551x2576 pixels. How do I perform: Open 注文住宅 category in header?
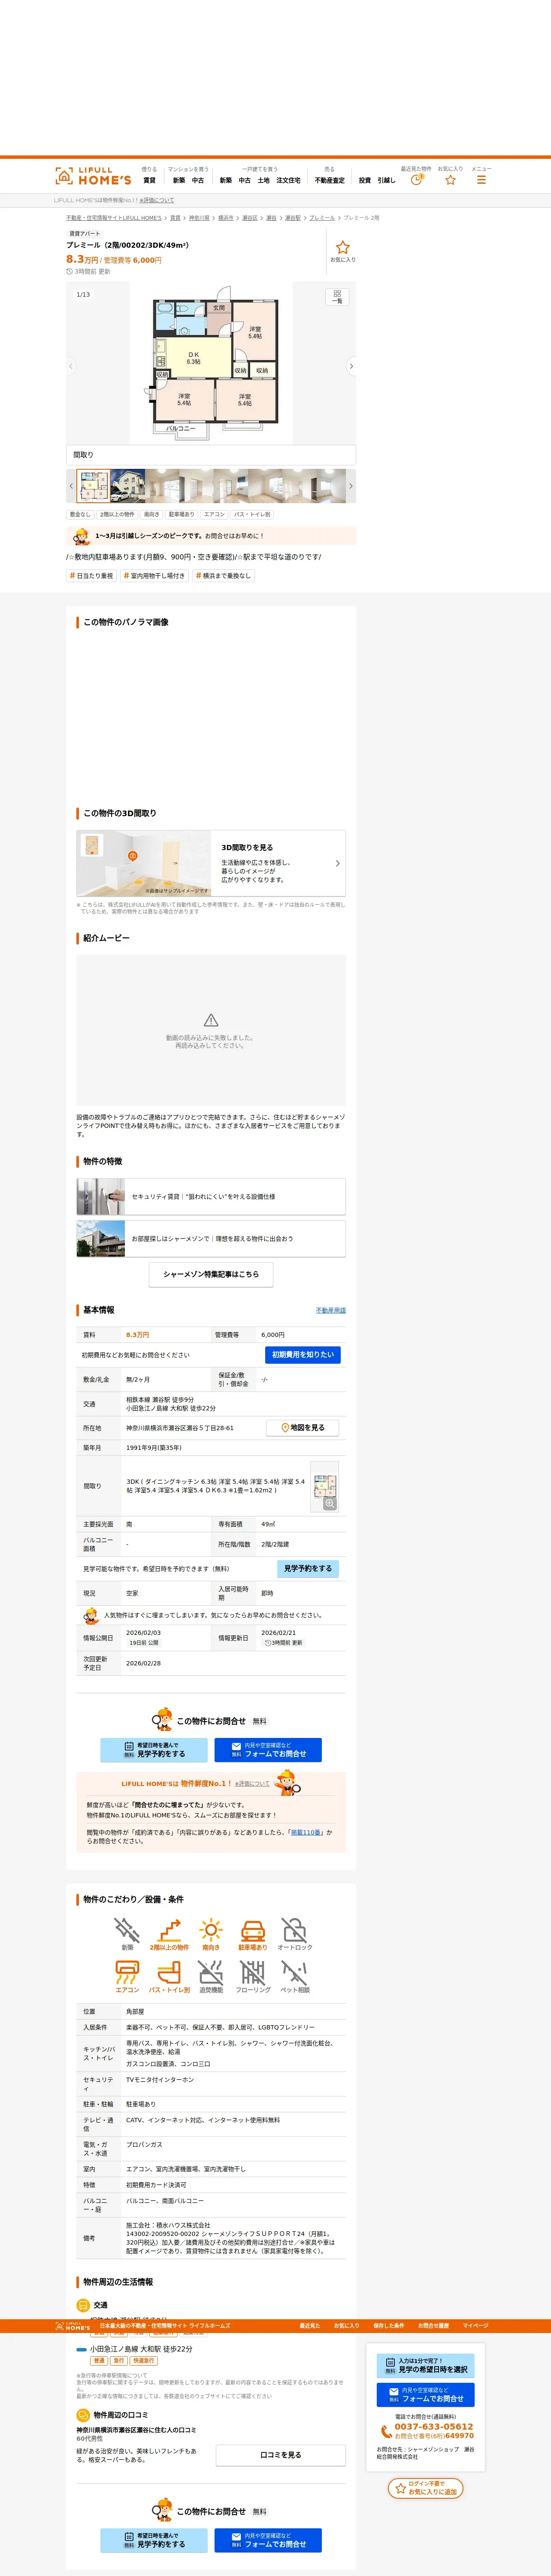point(288,181)
